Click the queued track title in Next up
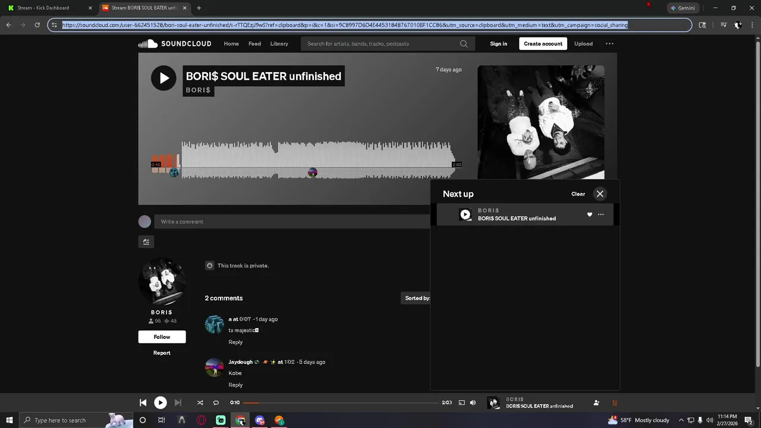Image resolution: width=761 pixels, height=428 pixels. tap(517, 219)
